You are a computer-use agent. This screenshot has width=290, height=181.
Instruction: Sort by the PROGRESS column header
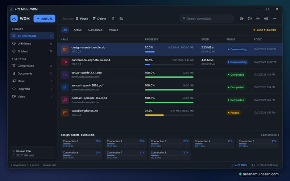(151, 39)
